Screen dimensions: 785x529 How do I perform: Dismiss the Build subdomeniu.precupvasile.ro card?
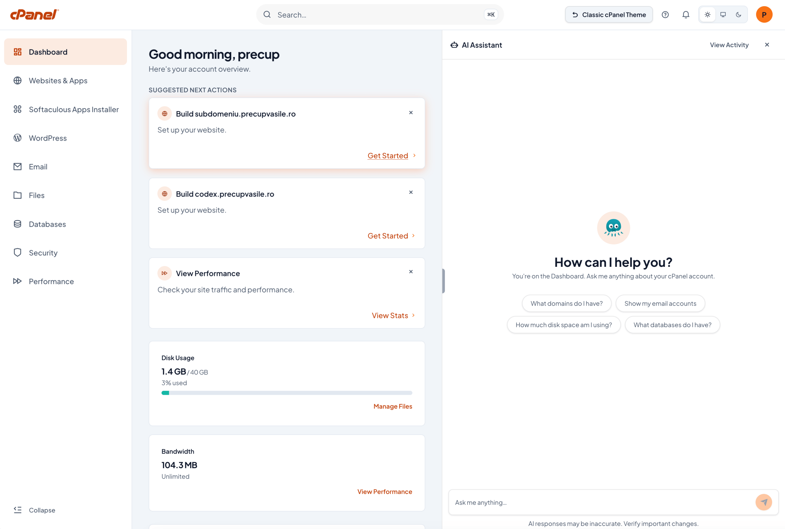pos(411,113)
